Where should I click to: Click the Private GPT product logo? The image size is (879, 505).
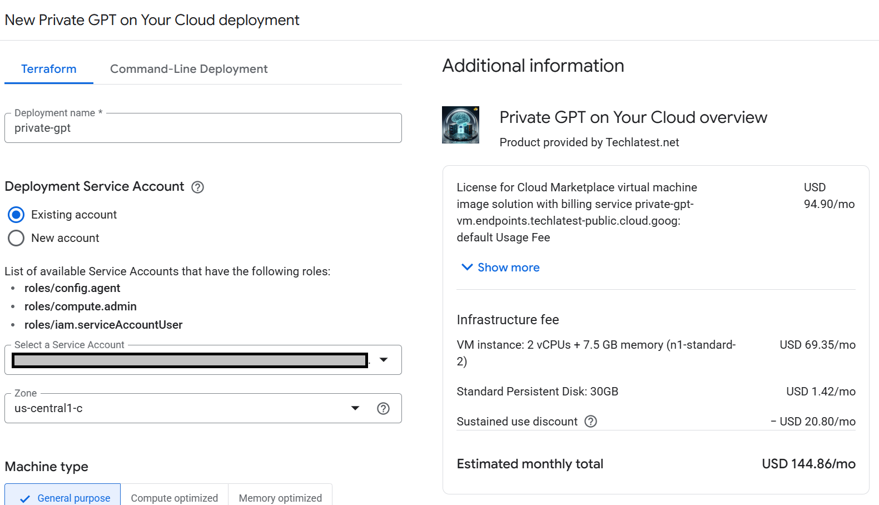coord(460,125)
